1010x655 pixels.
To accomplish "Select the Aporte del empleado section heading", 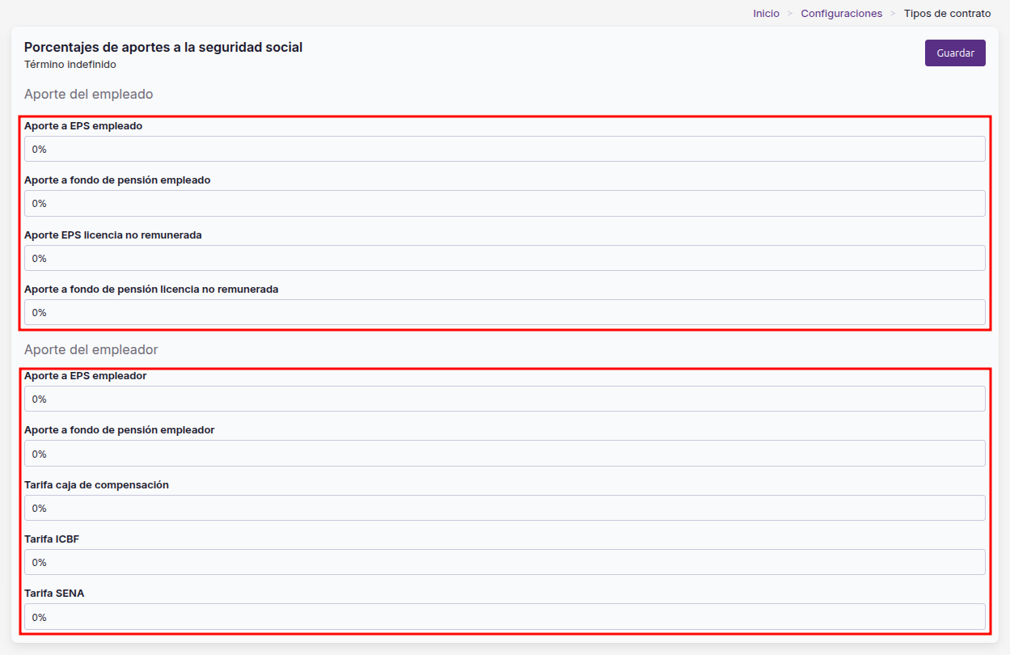I will [88, 94].
